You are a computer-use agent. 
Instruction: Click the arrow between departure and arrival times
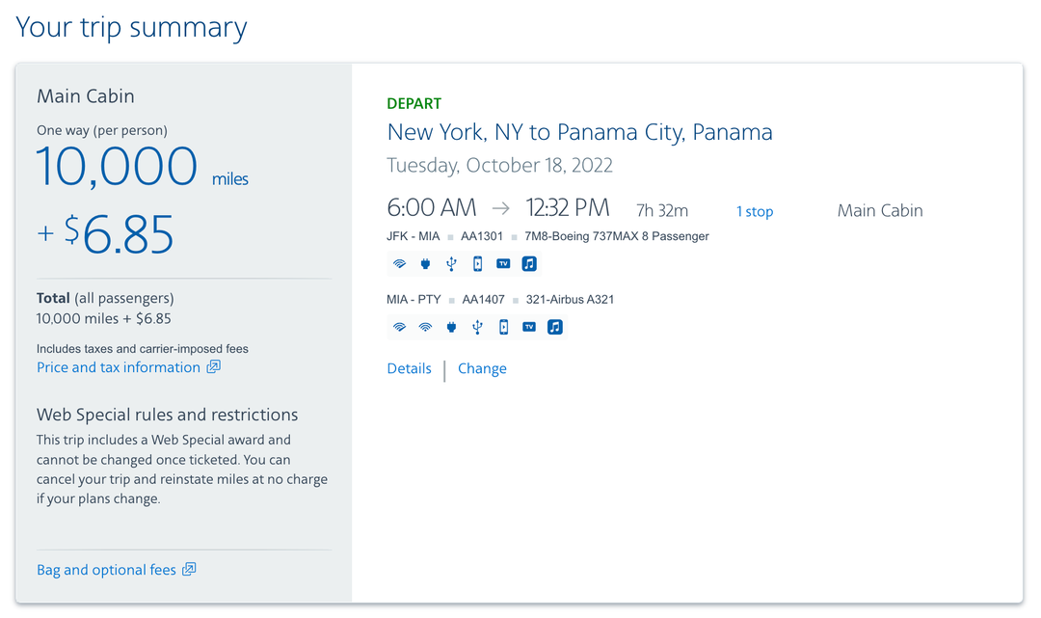(x=500, y=206)
